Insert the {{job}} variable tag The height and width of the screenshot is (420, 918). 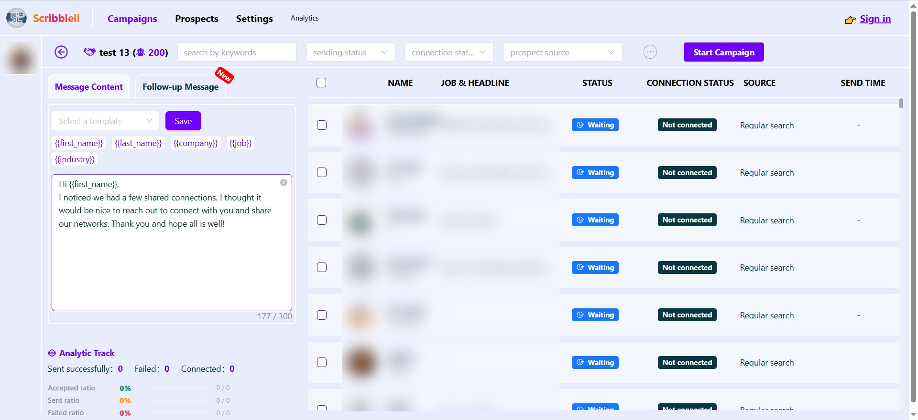[240, 143]
